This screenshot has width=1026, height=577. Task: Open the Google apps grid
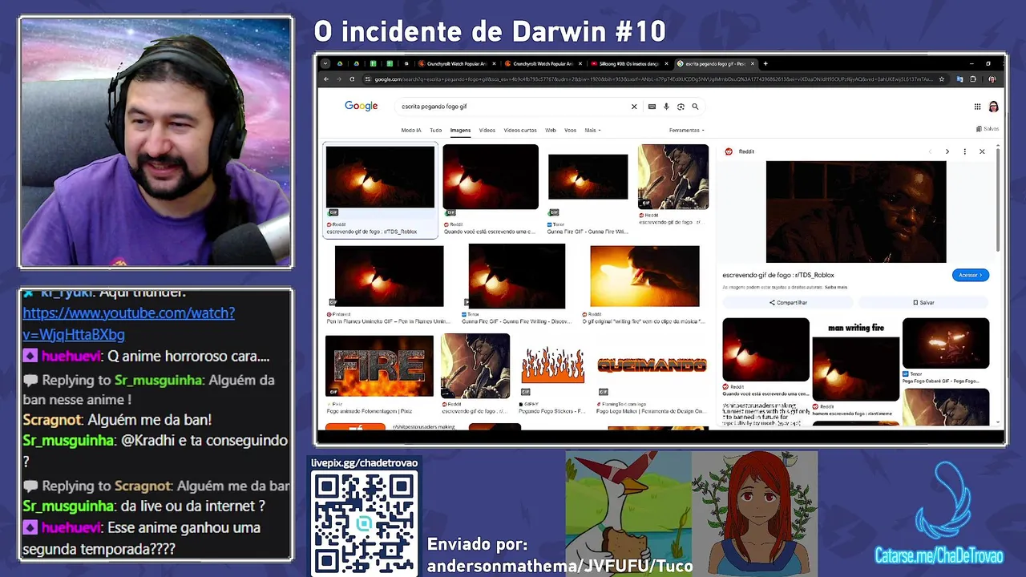(x=977, y=107)
